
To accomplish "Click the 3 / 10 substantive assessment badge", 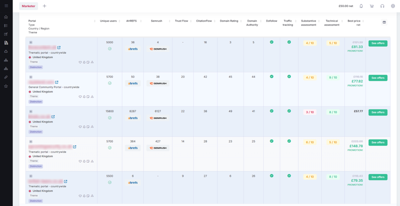I will tap(310, 112).
